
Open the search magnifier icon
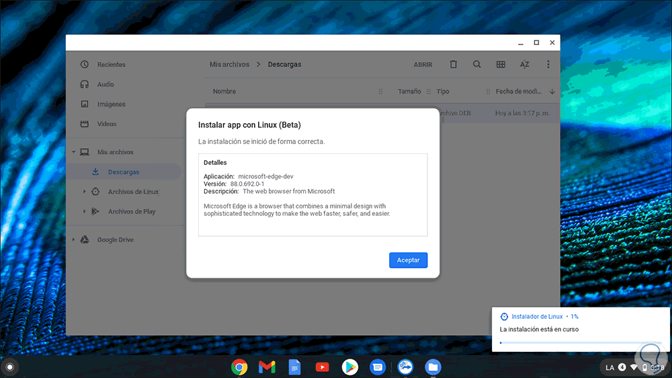(476, 65)
